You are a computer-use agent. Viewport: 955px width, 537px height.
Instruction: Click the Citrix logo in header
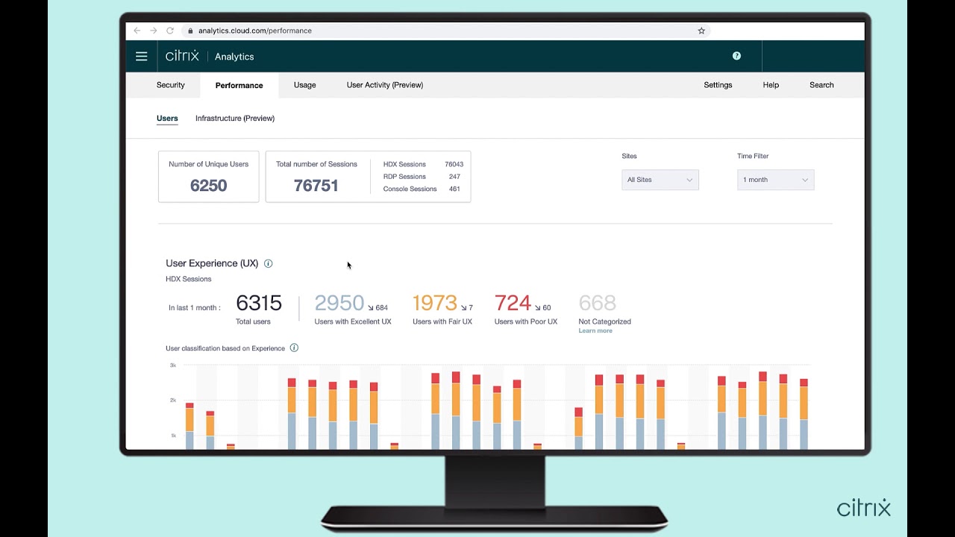point(182,56)
